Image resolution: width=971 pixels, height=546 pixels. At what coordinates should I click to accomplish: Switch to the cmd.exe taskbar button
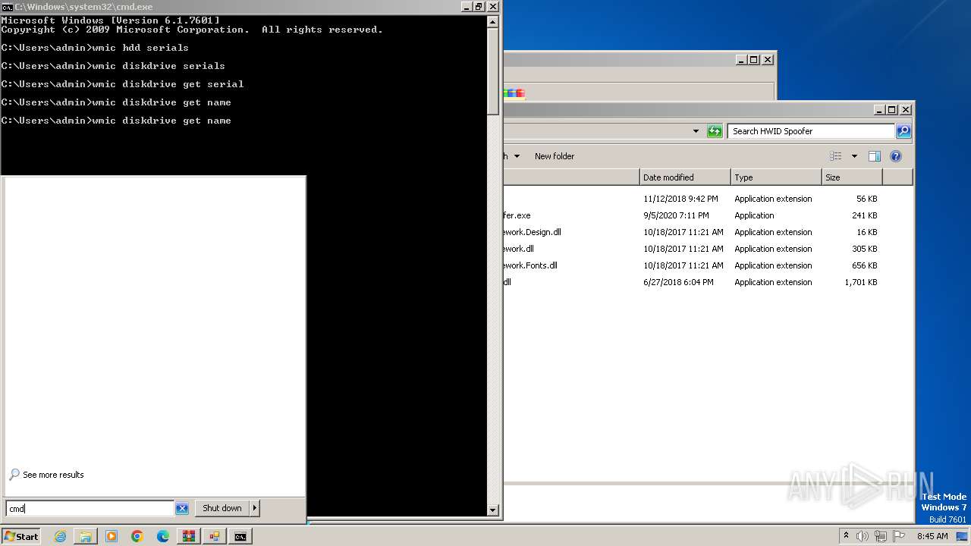click(240, 536)
